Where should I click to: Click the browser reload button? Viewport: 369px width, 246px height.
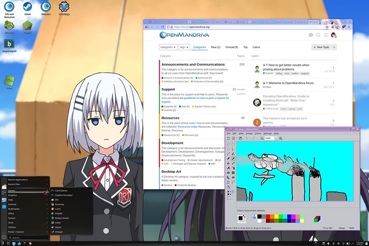tap(163, 27)
